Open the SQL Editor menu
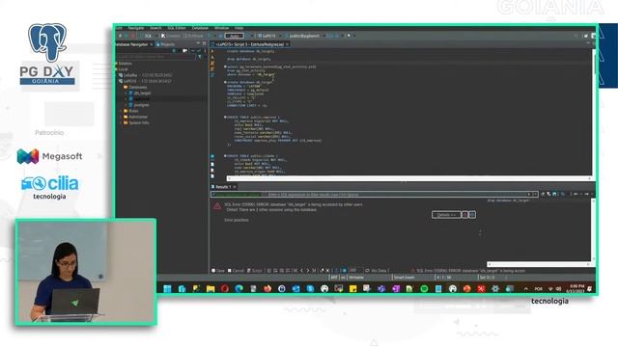Viewport: 618px width, 347px height. click(177, 28)
